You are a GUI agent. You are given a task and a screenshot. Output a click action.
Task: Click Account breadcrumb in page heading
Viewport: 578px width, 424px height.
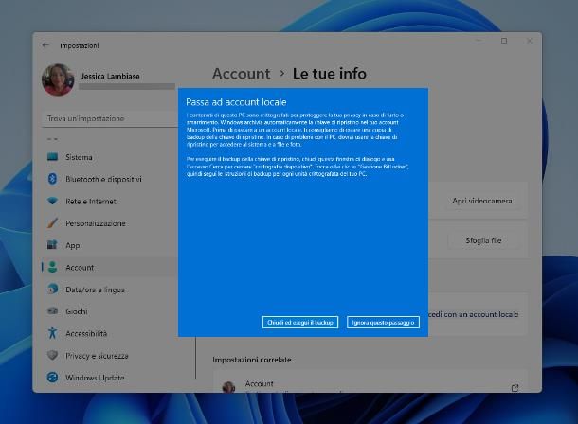click(x=241, y=74)
